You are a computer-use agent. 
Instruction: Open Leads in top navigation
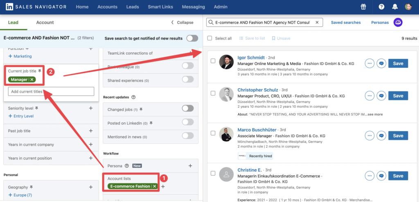click(133, 7)
